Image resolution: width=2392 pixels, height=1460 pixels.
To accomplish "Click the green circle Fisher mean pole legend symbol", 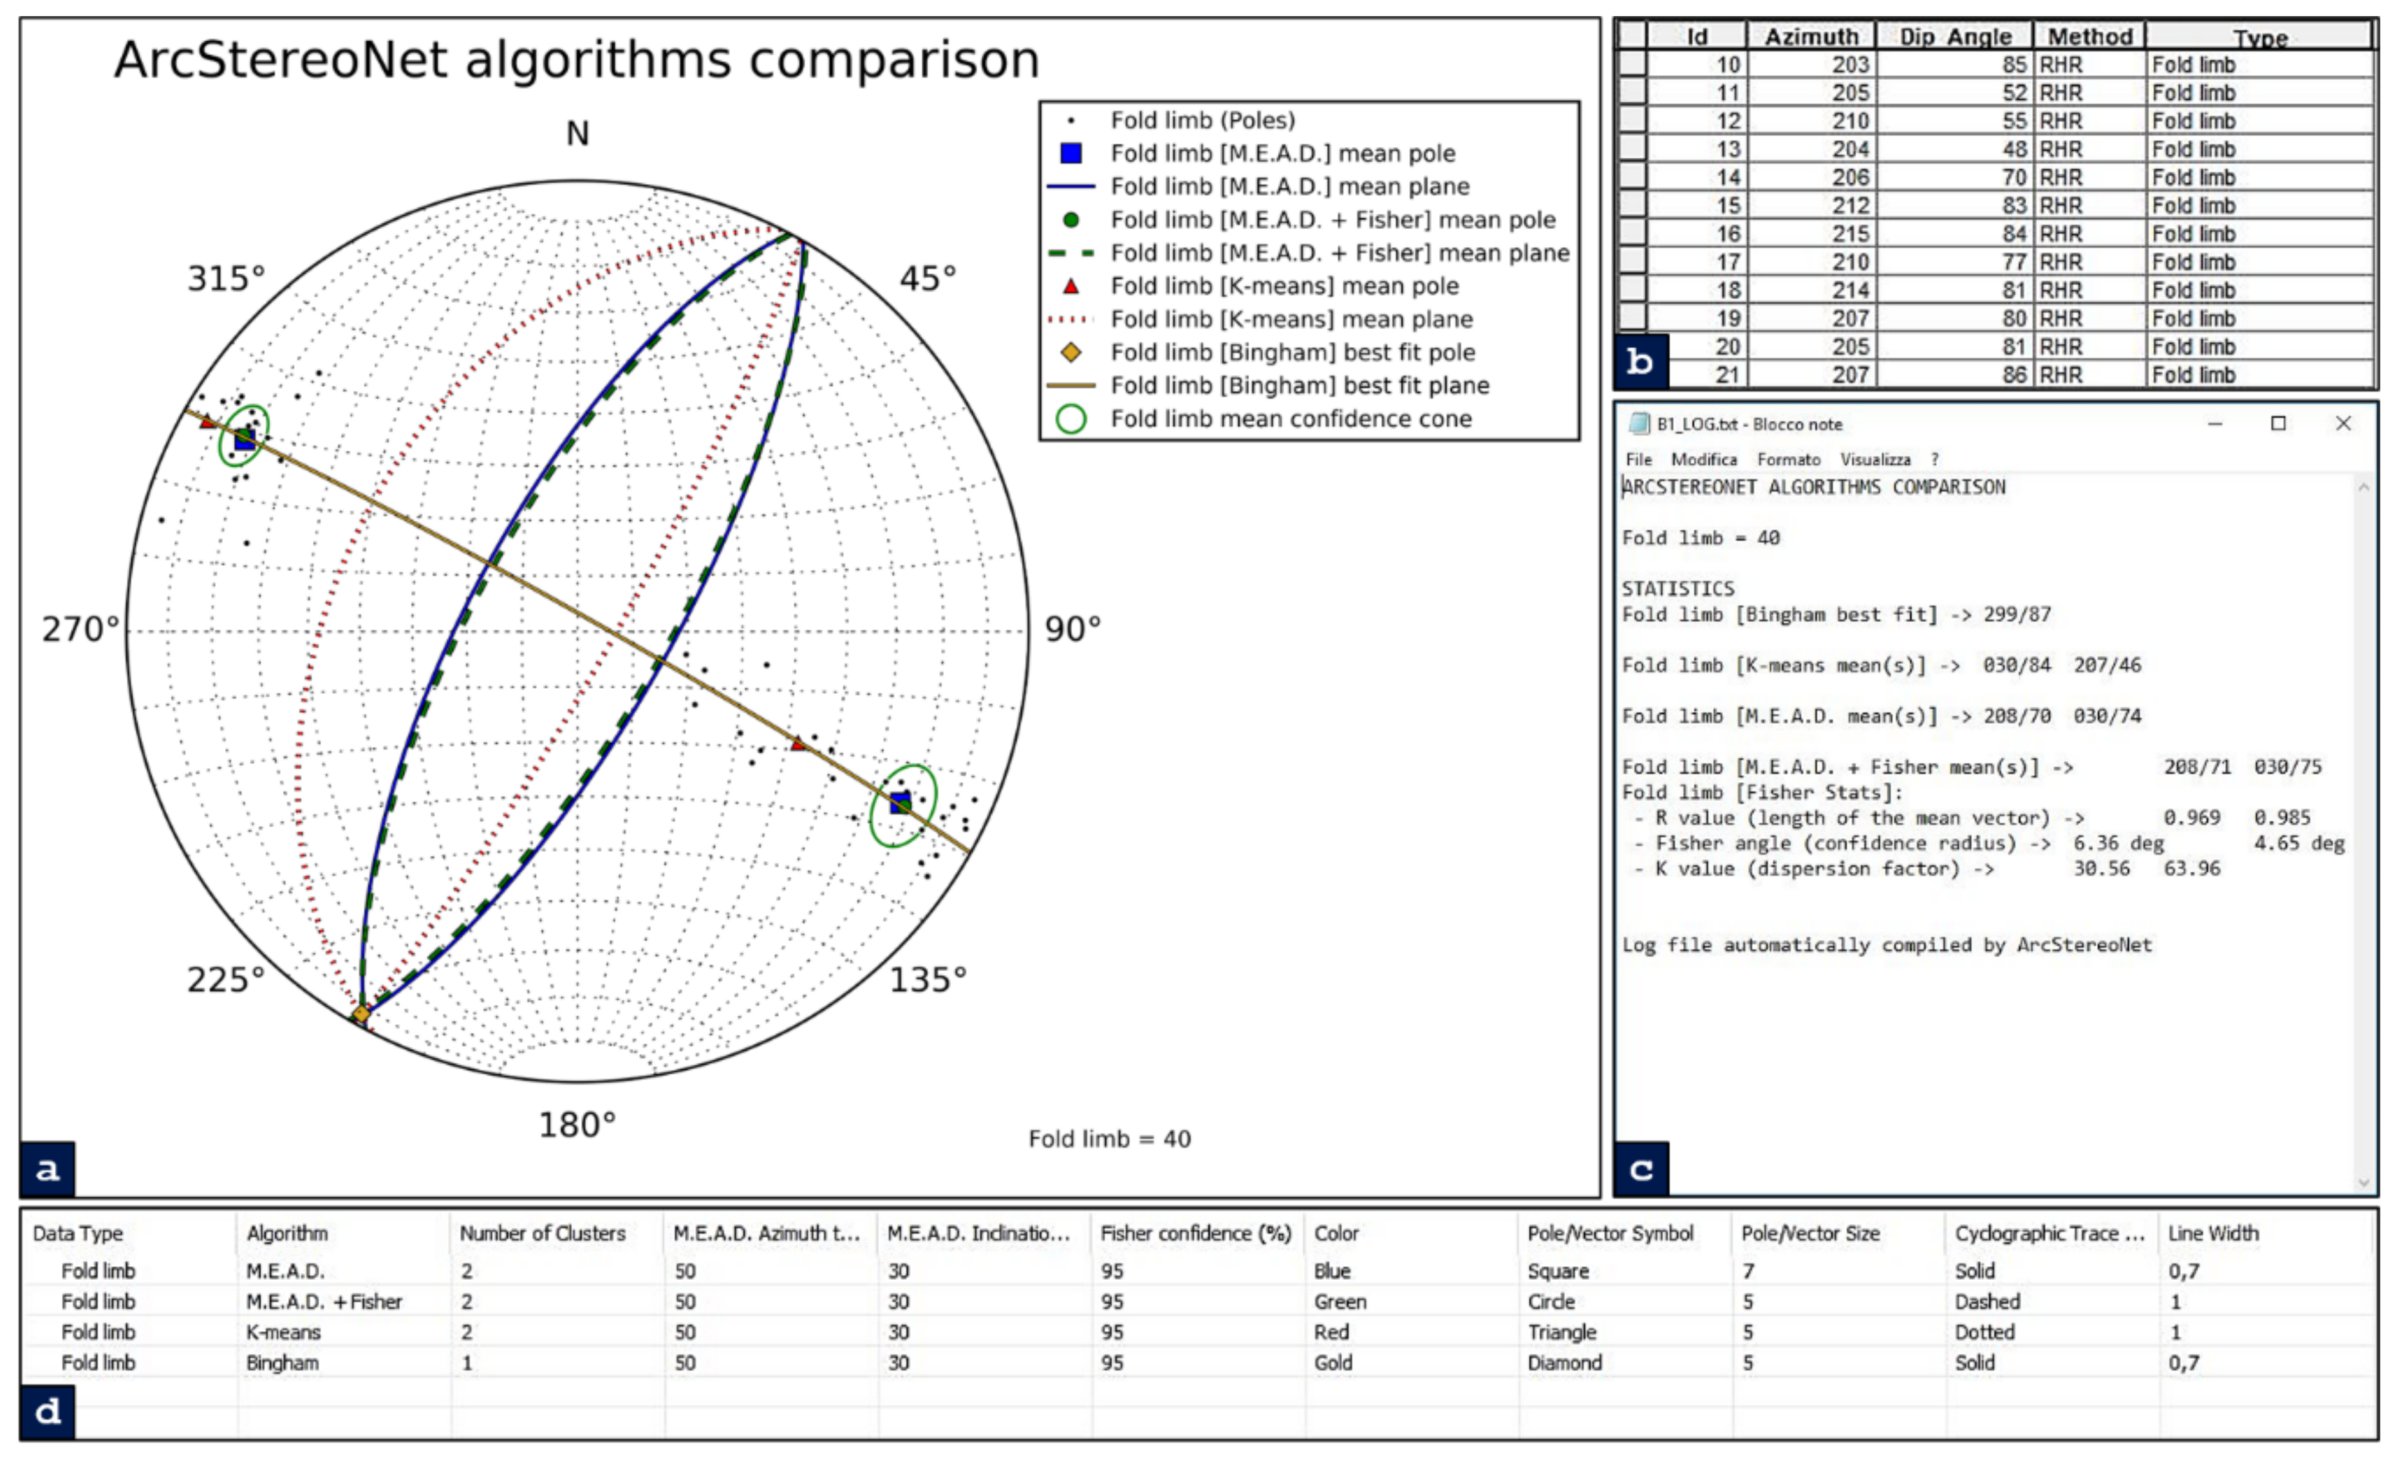I will [x=1070, y=220].
